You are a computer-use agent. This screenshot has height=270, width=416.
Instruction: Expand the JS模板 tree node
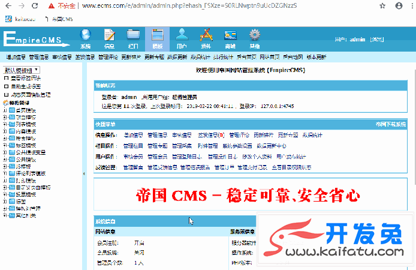[x=5, y=166]
